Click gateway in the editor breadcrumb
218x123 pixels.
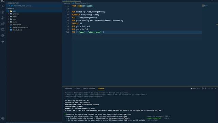(67, 3)
